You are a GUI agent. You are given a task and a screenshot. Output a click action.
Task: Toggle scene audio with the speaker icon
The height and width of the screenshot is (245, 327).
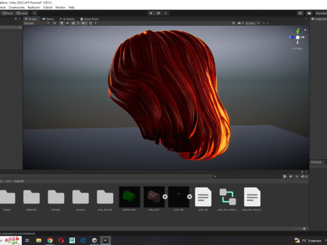click(67, 23)
